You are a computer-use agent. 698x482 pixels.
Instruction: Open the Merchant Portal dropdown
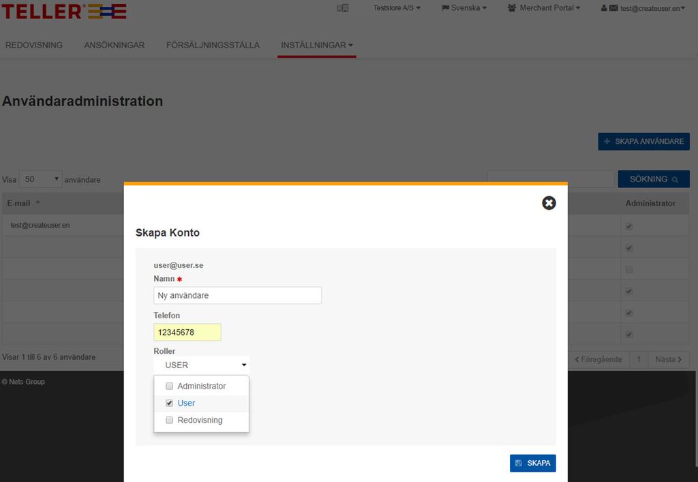tap(544, 8)
